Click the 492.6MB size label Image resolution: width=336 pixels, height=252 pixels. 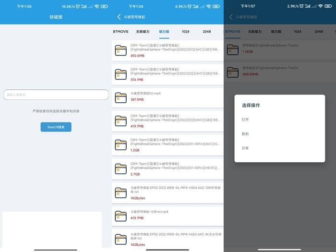coord(137,56)
